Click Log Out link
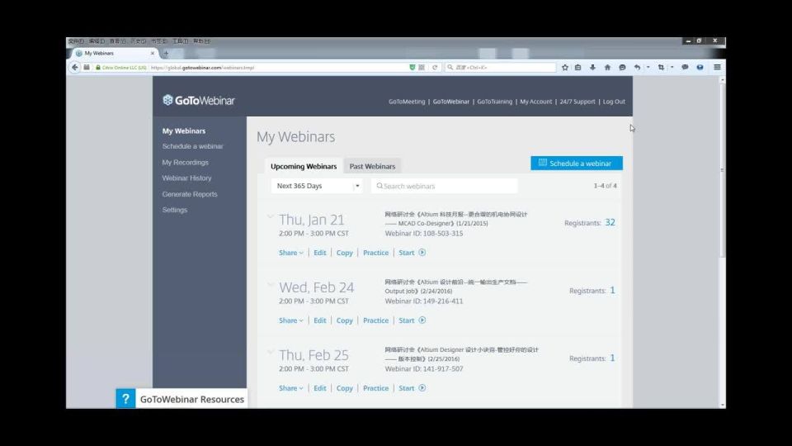This screenshot has width=792, height=446. click(614, 102)
